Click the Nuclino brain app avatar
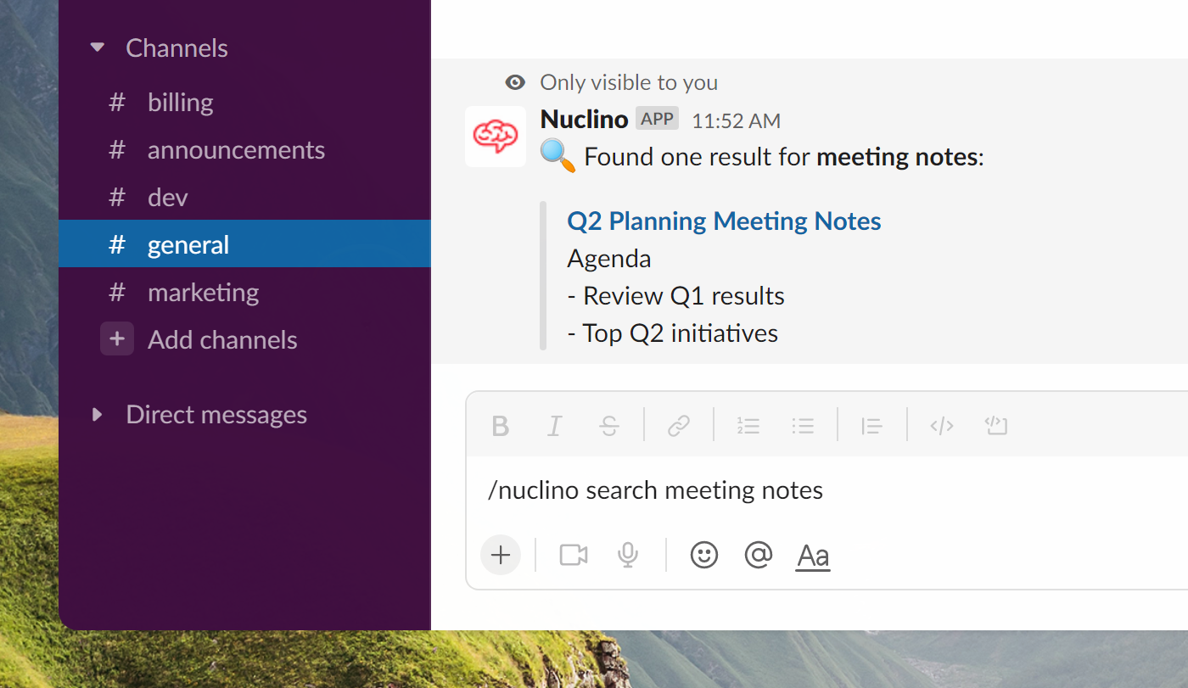 [496, 137]
